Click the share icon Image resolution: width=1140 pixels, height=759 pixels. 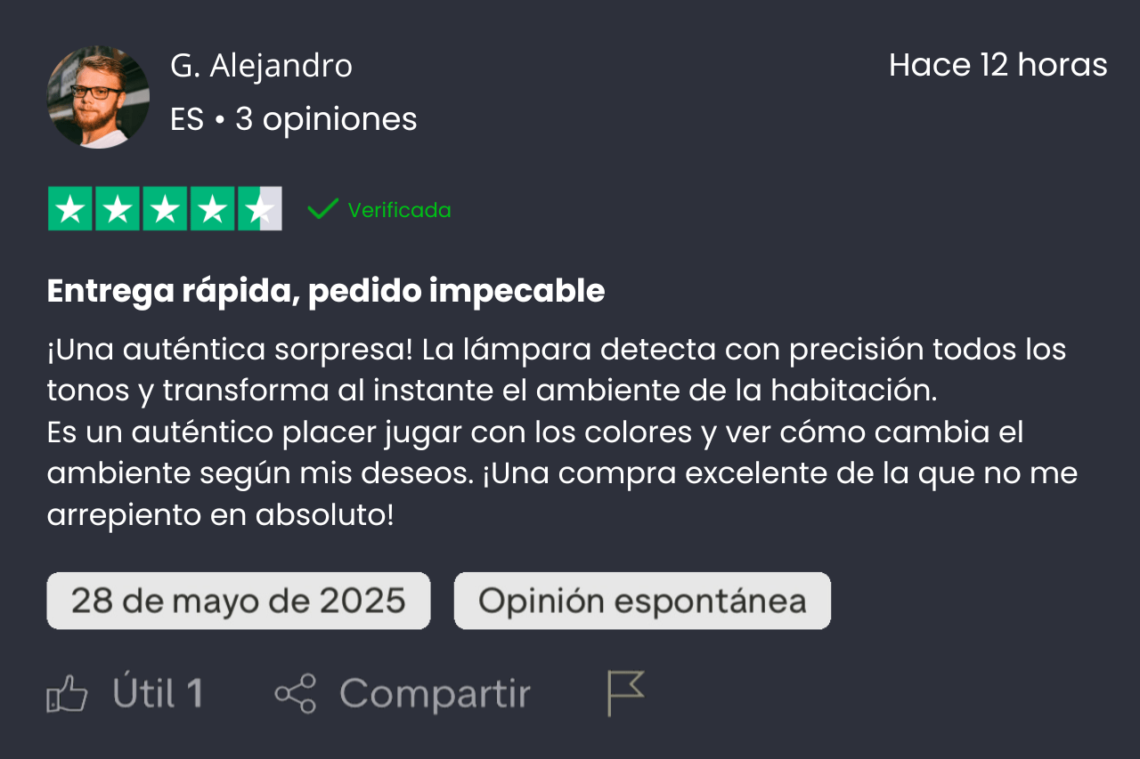(295, 694)
